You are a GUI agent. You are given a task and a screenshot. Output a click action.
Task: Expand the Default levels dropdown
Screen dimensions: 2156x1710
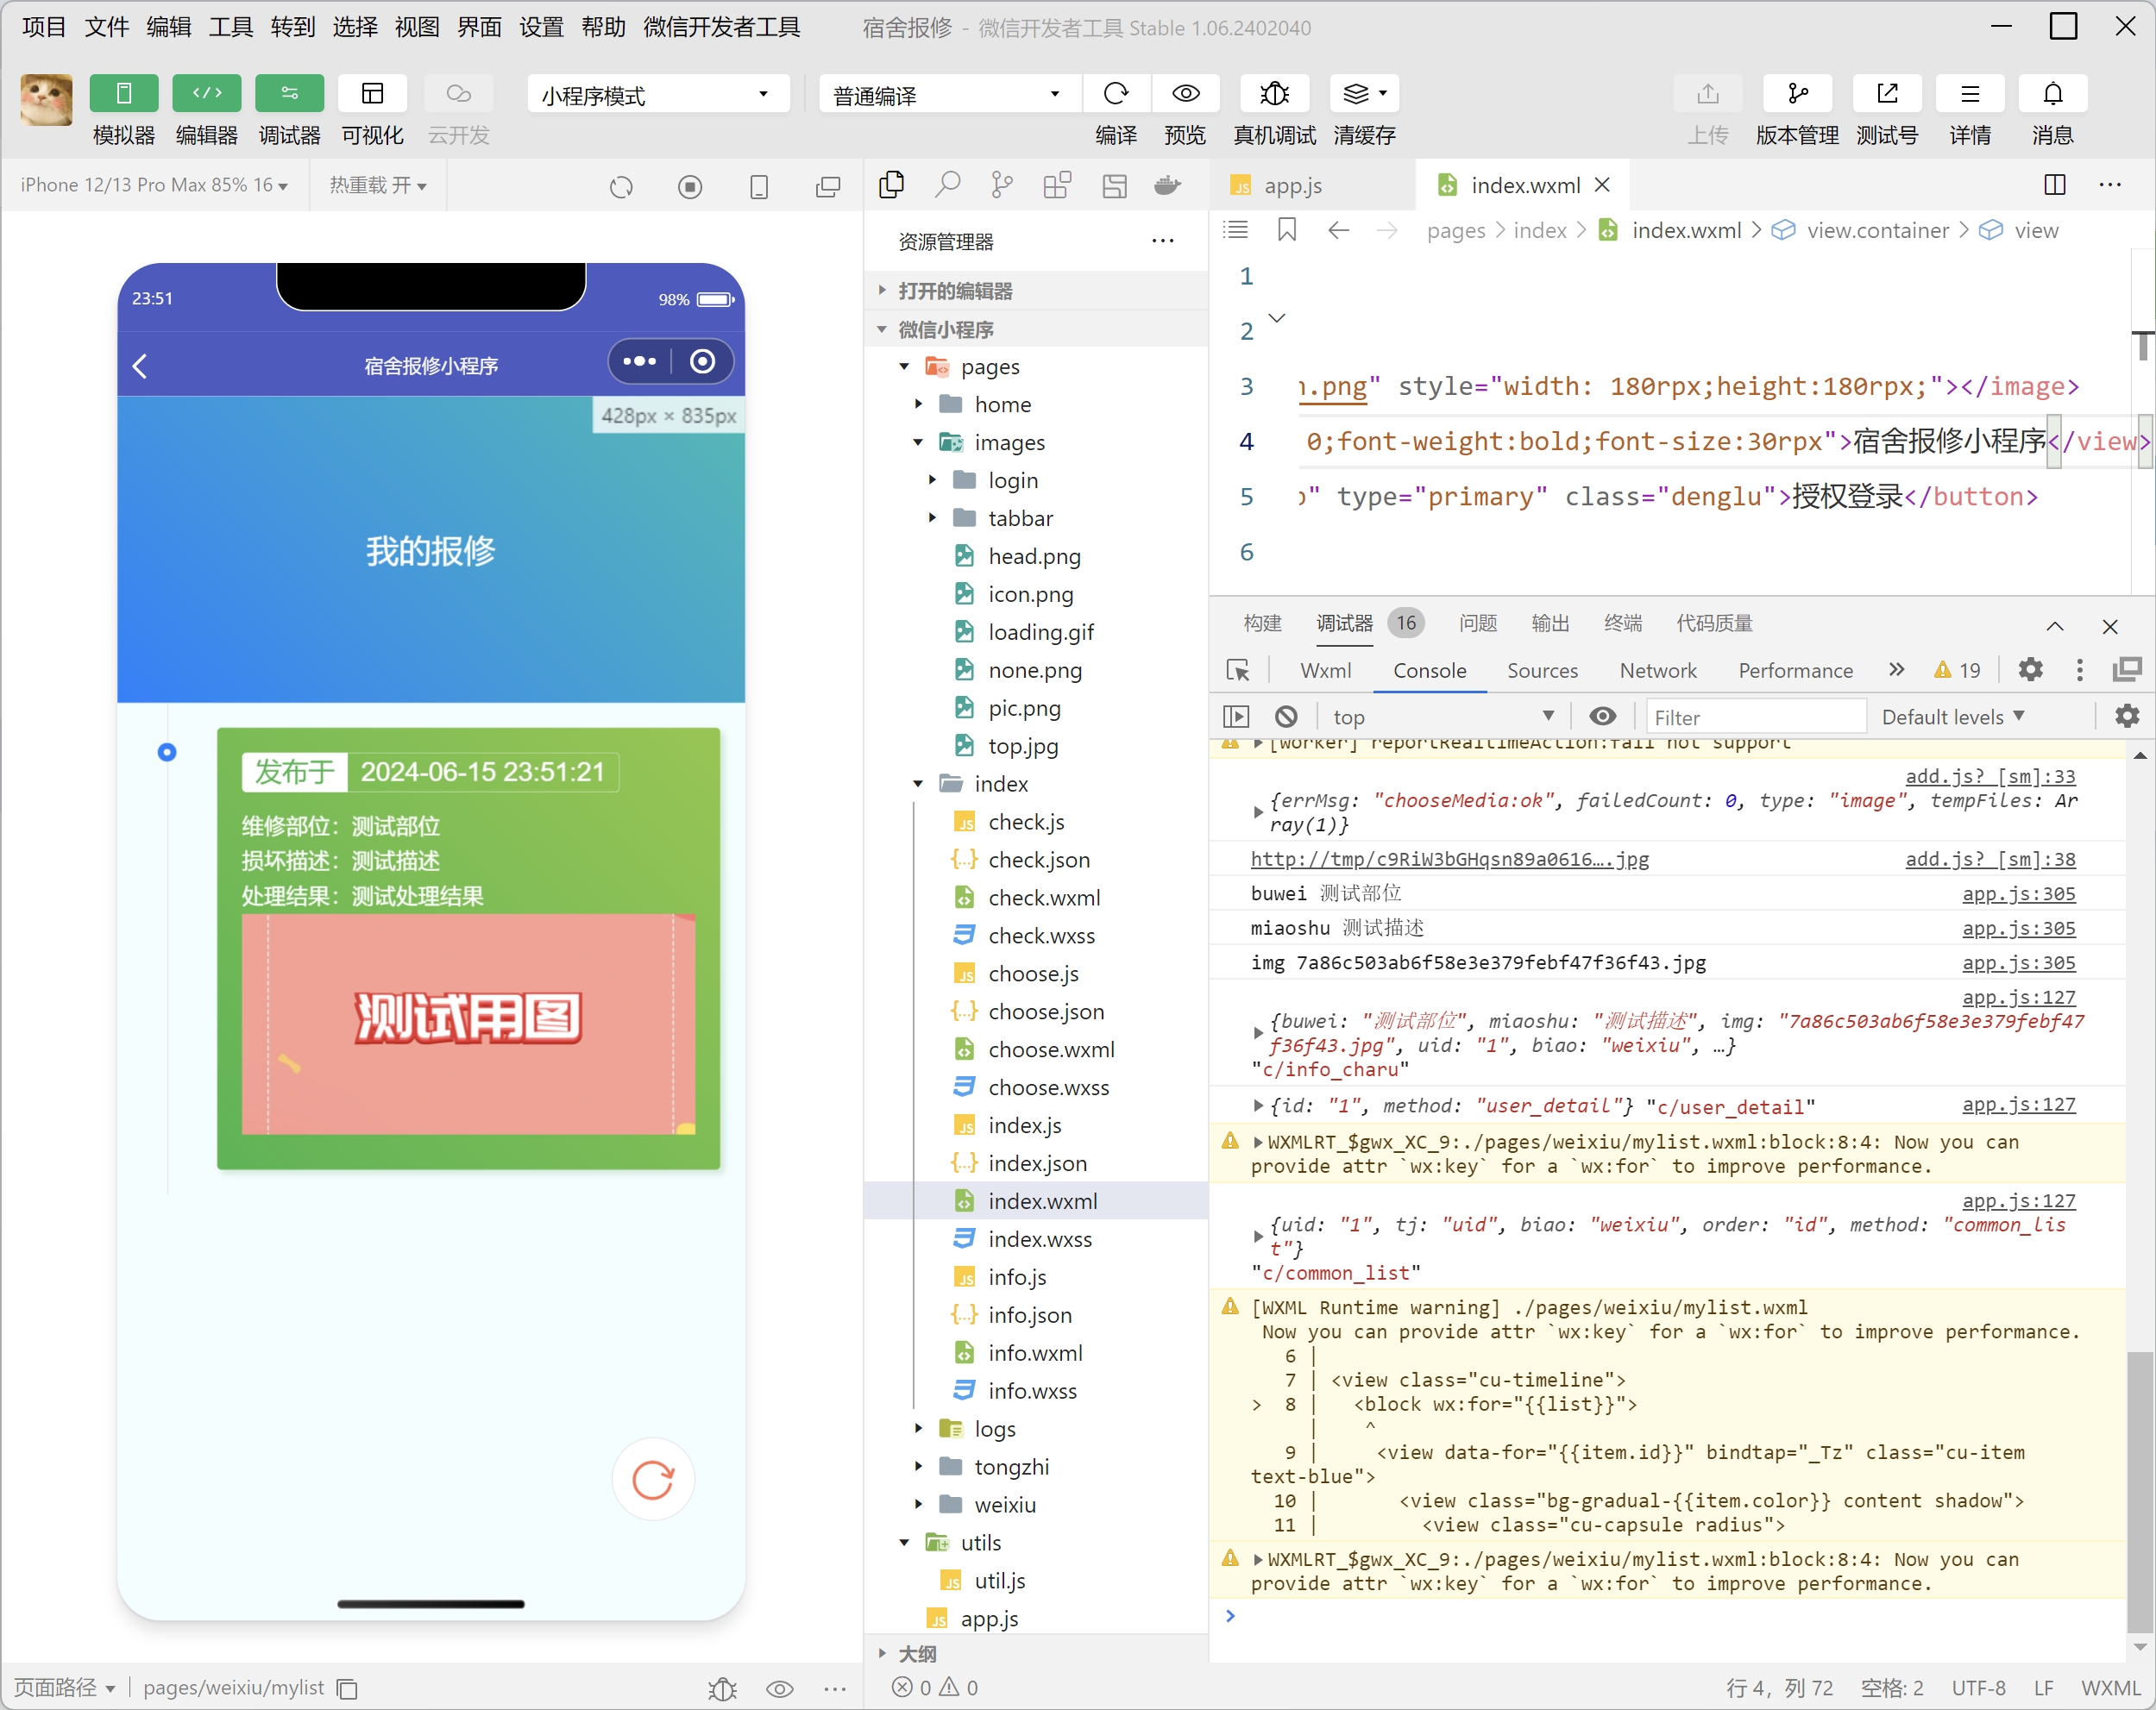point(1952,717)
